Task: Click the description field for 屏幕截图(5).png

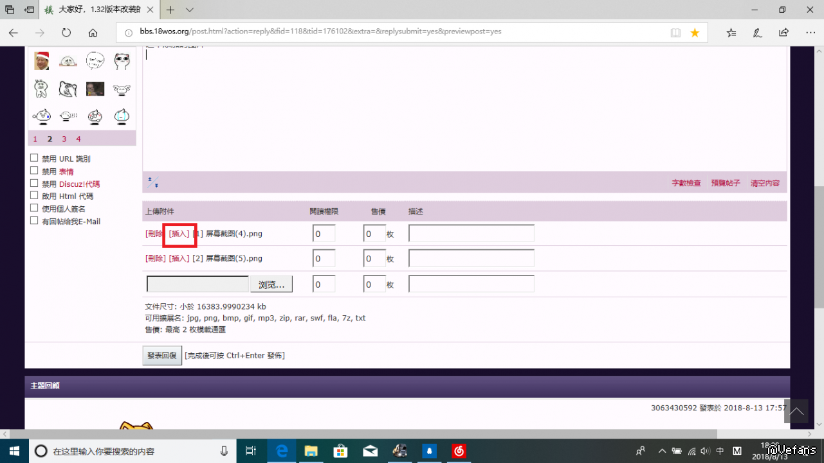Action: tap(471, 258)
